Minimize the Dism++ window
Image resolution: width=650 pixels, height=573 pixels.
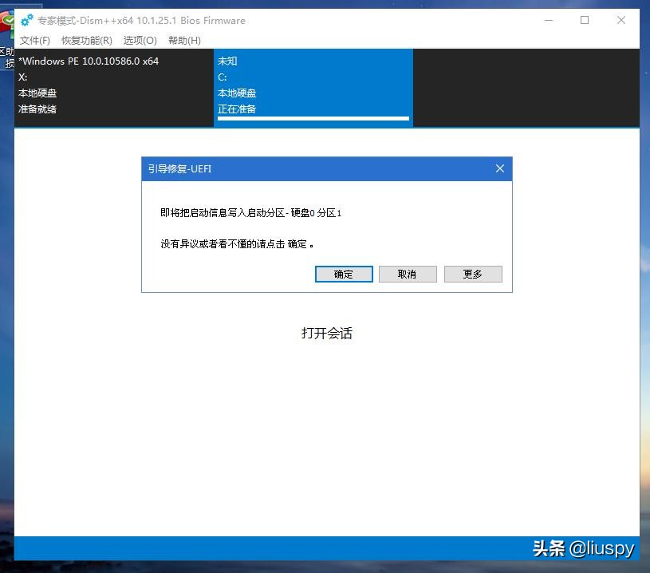(x=548, y=20)
